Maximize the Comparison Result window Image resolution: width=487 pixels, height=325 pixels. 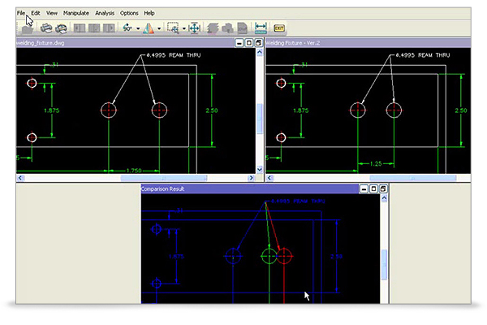tap(373, 189)
